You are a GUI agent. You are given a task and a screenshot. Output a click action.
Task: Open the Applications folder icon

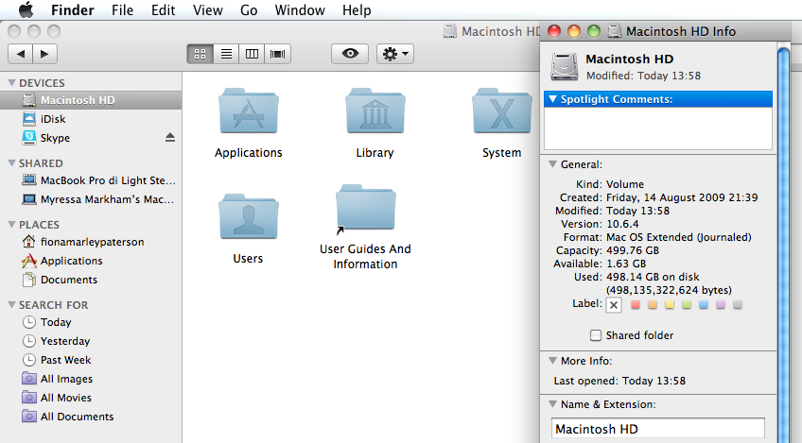click(248, 112)
